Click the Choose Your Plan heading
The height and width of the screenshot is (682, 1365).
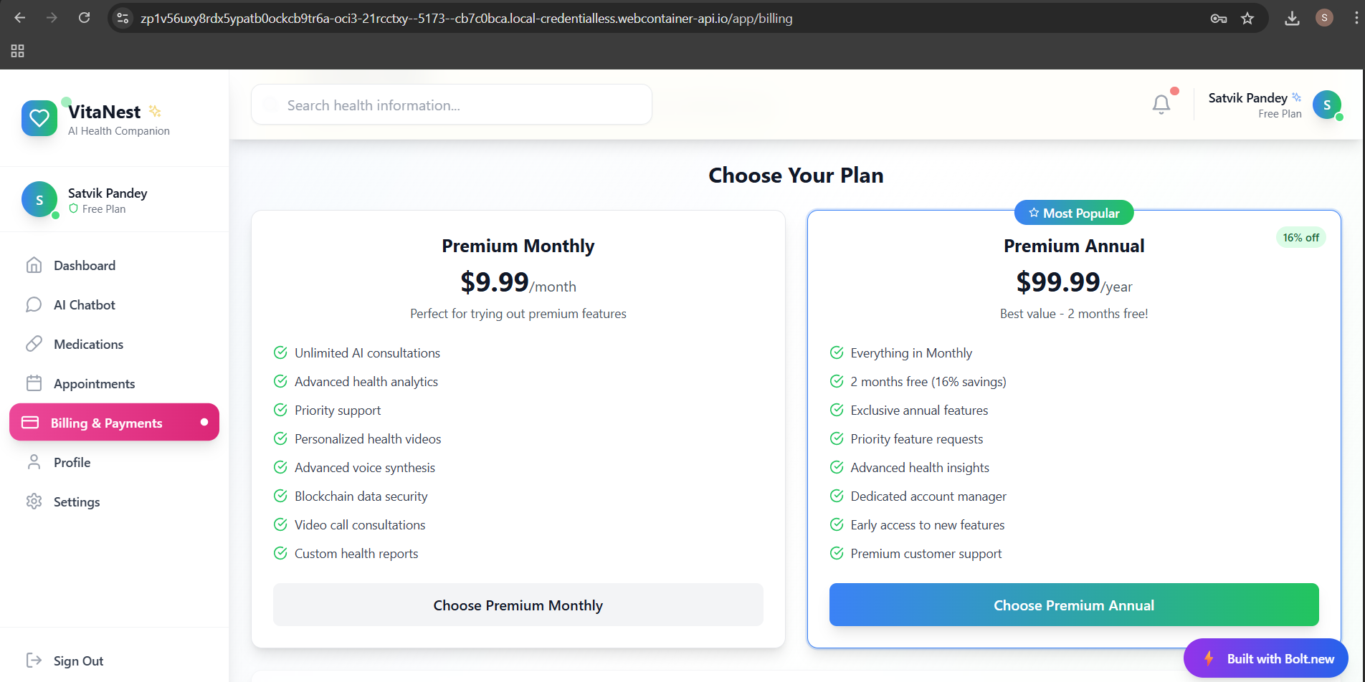pyautogui.click(x=796, y=176)
